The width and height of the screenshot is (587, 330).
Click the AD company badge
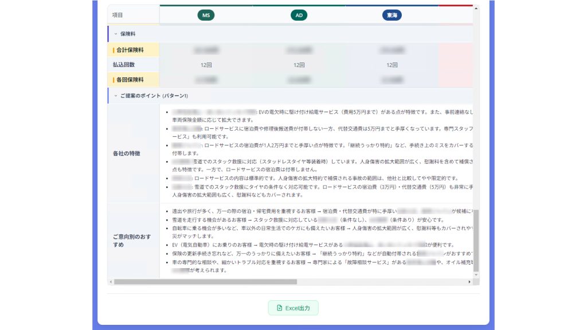point(299,15)
